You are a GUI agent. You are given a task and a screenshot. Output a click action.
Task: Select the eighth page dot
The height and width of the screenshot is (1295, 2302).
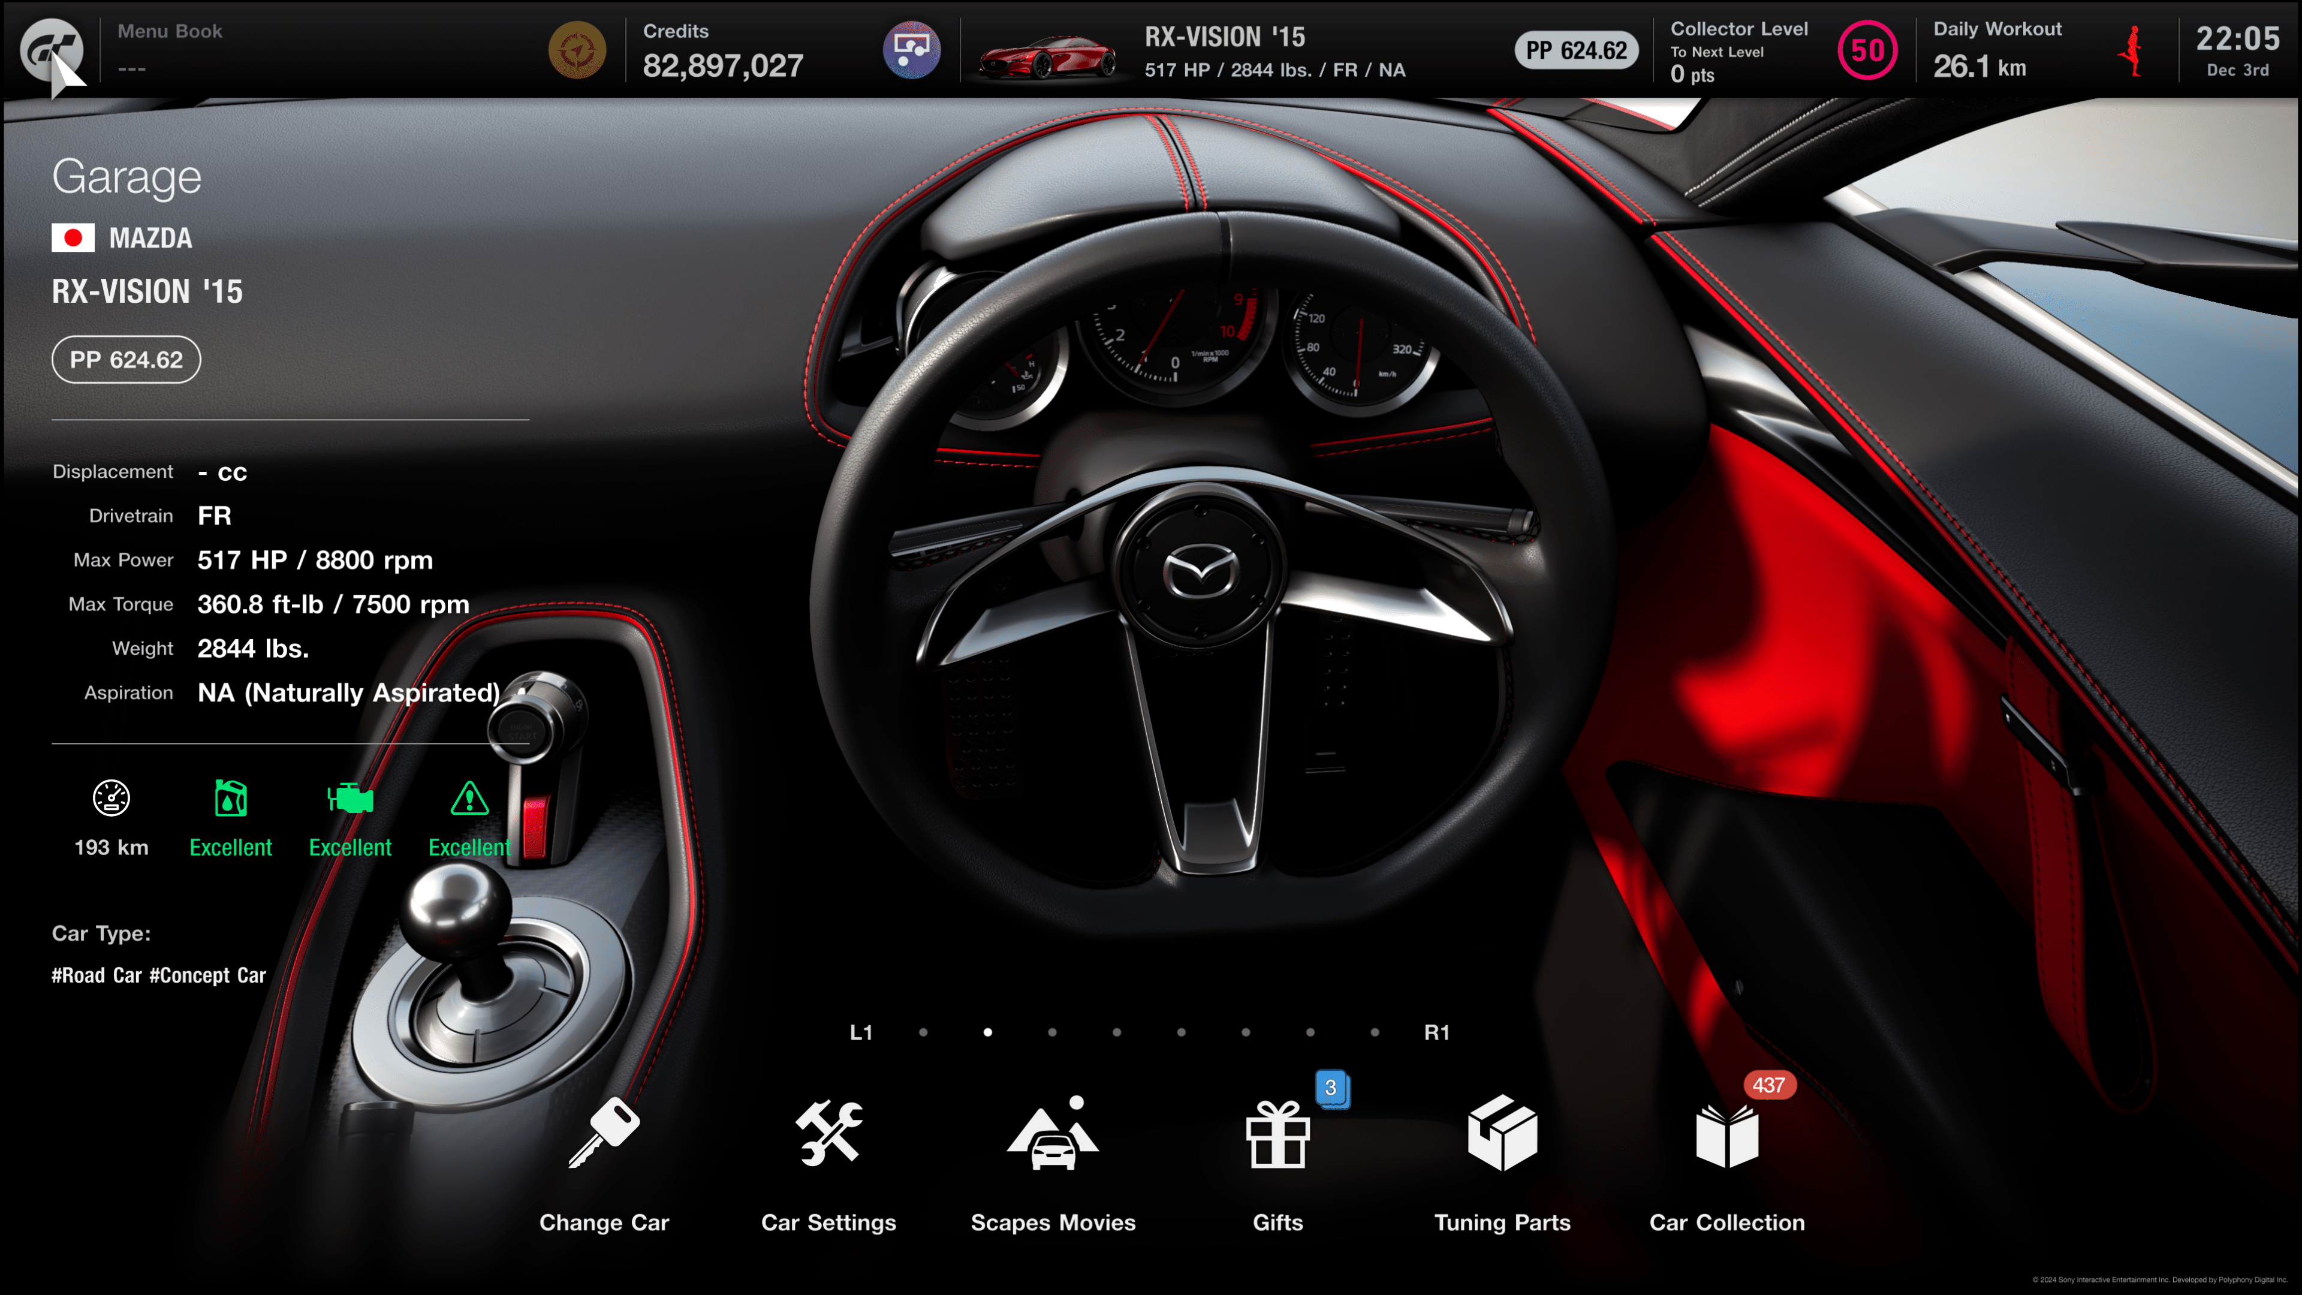(1375, 1032)
